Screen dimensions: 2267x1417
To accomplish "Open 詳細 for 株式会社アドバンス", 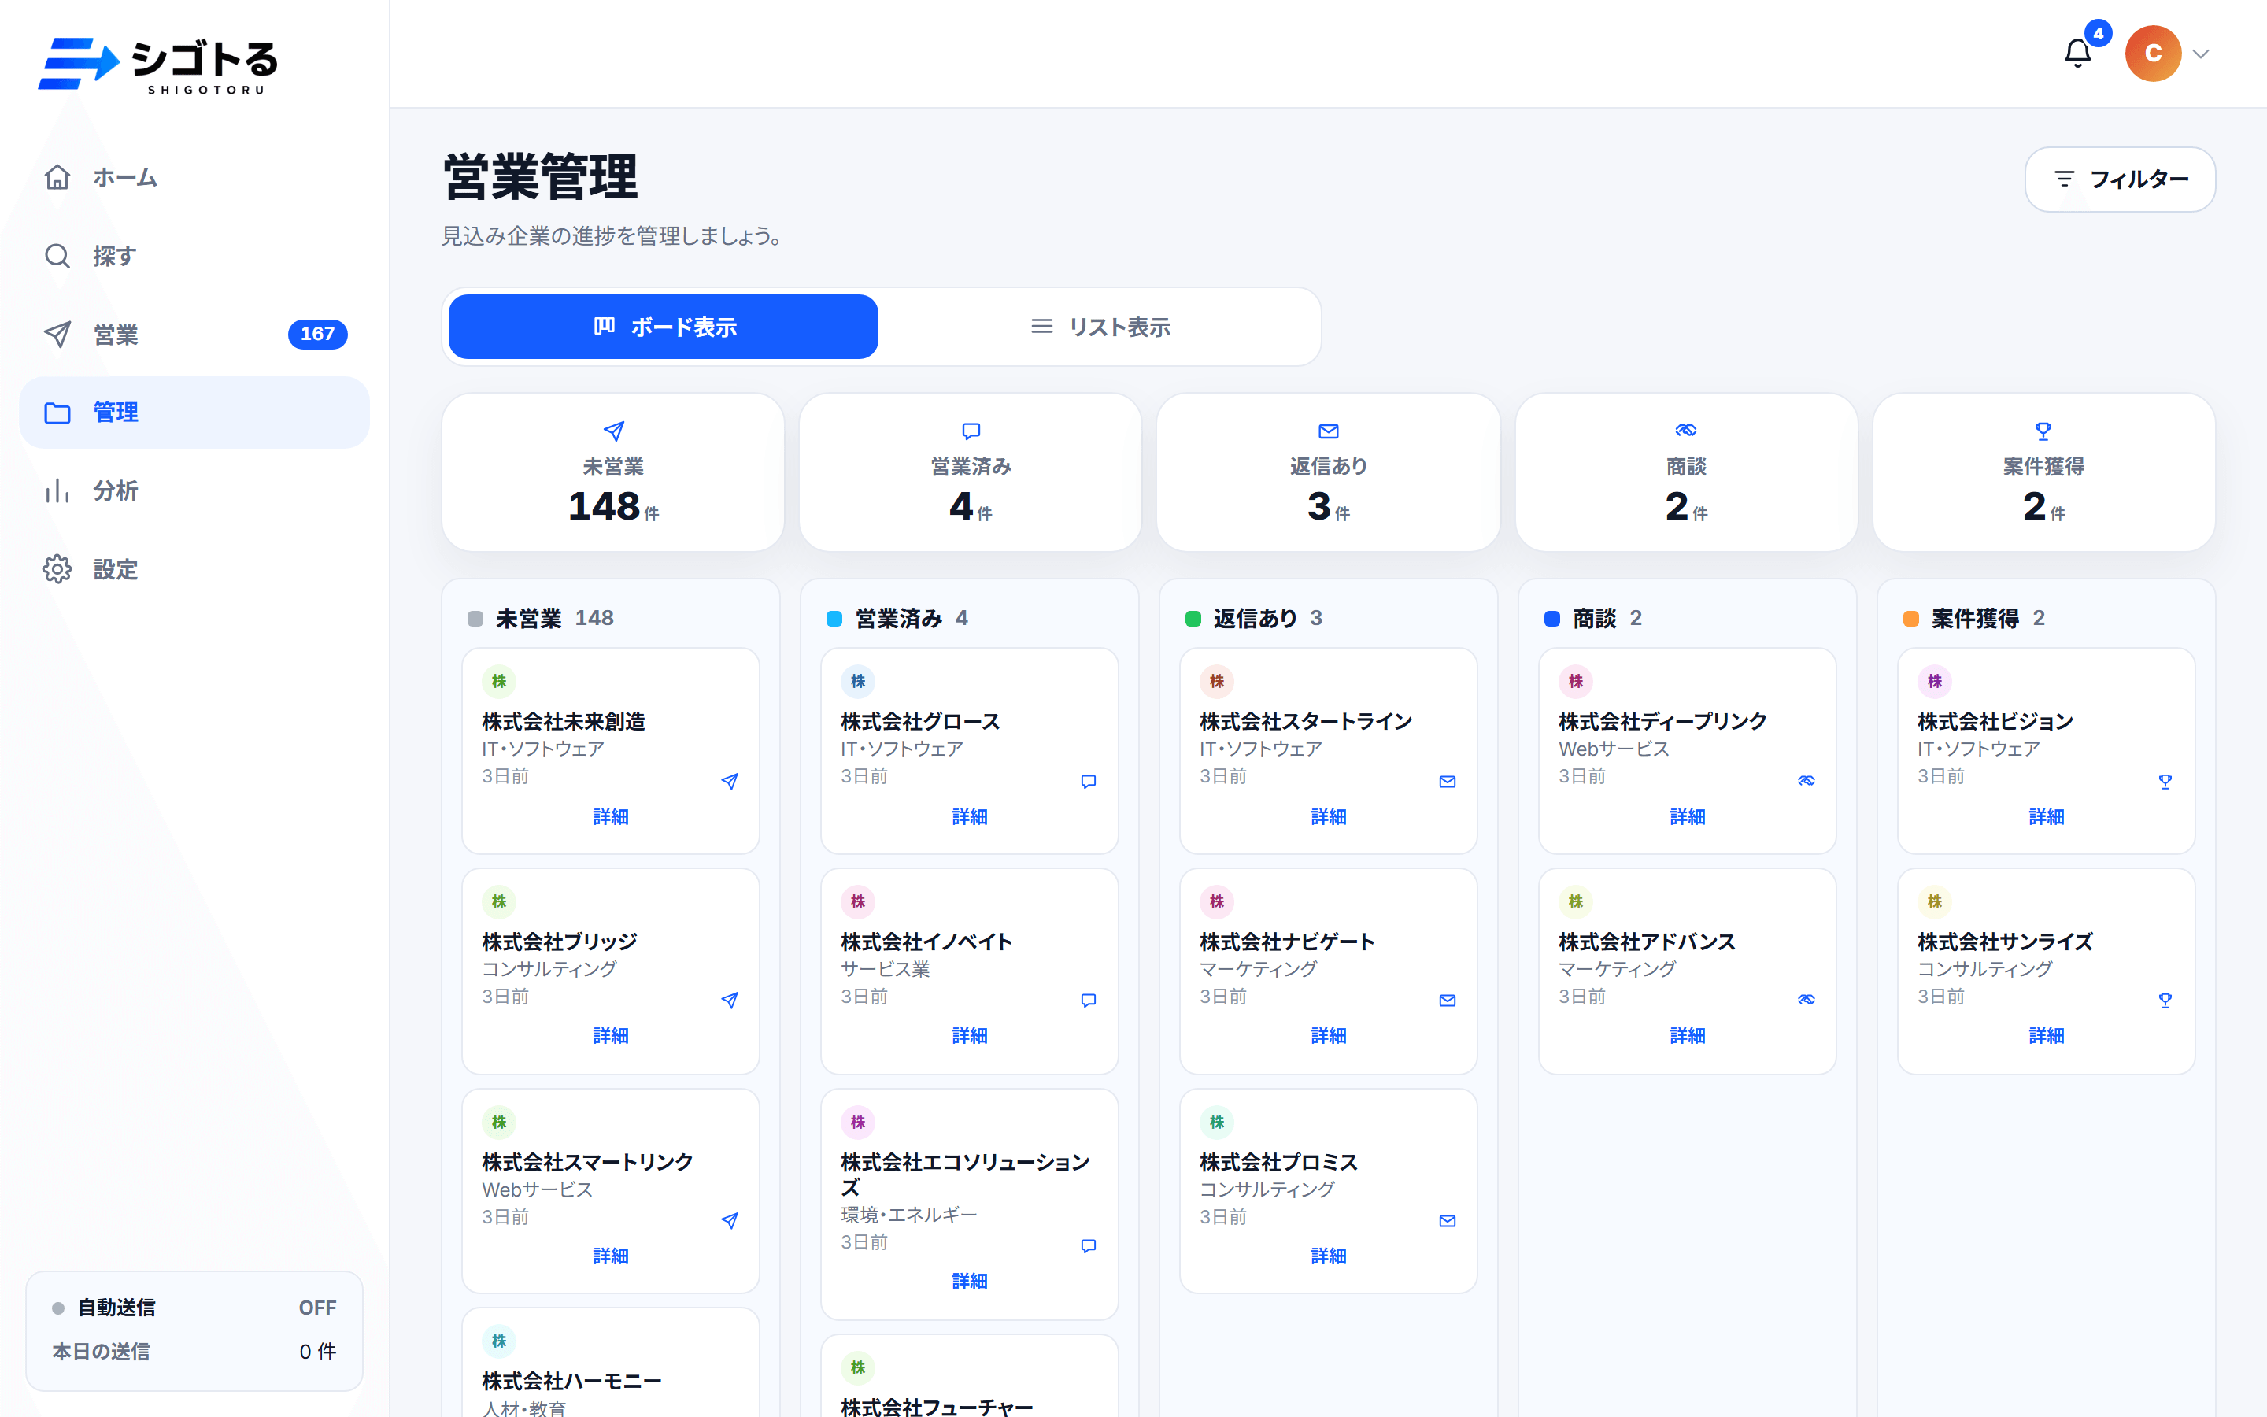I will [x=1687, y=1035].
